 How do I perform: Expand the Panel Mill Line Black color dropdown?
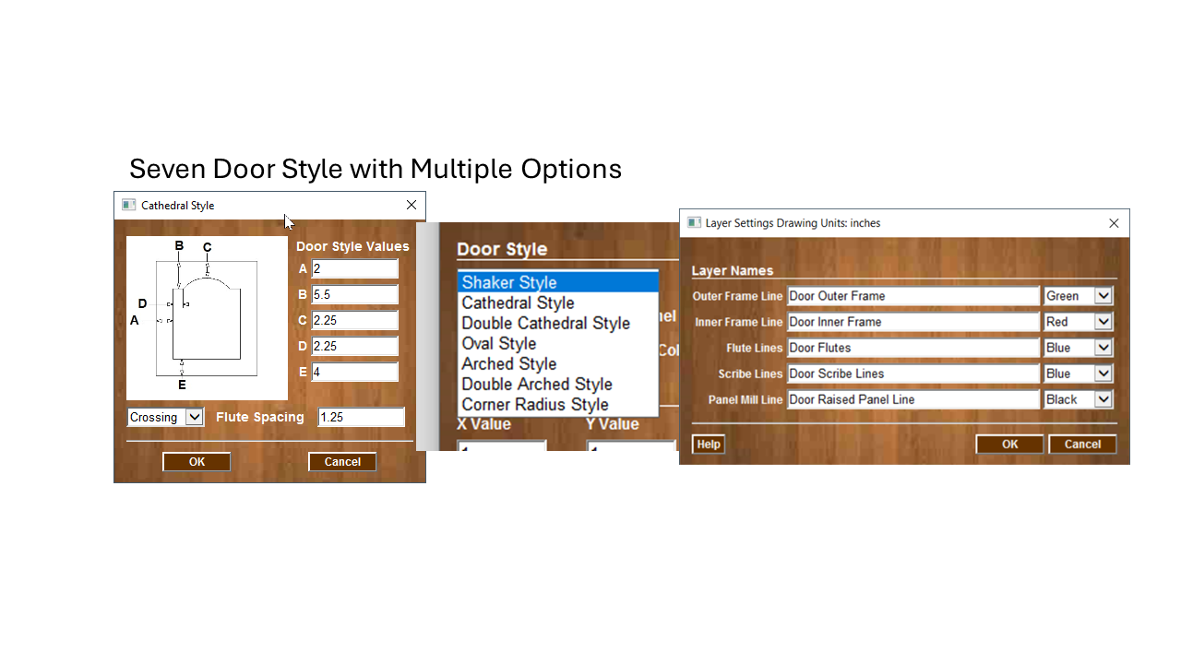pos(1103,399)
